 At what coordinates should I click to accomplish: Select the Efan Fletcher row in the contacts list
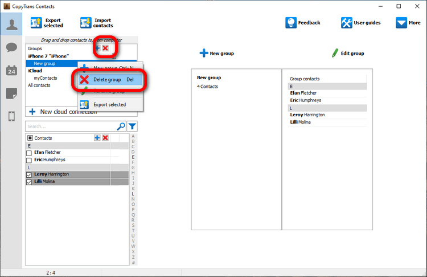pyautogui.click(x=77, y=152)
